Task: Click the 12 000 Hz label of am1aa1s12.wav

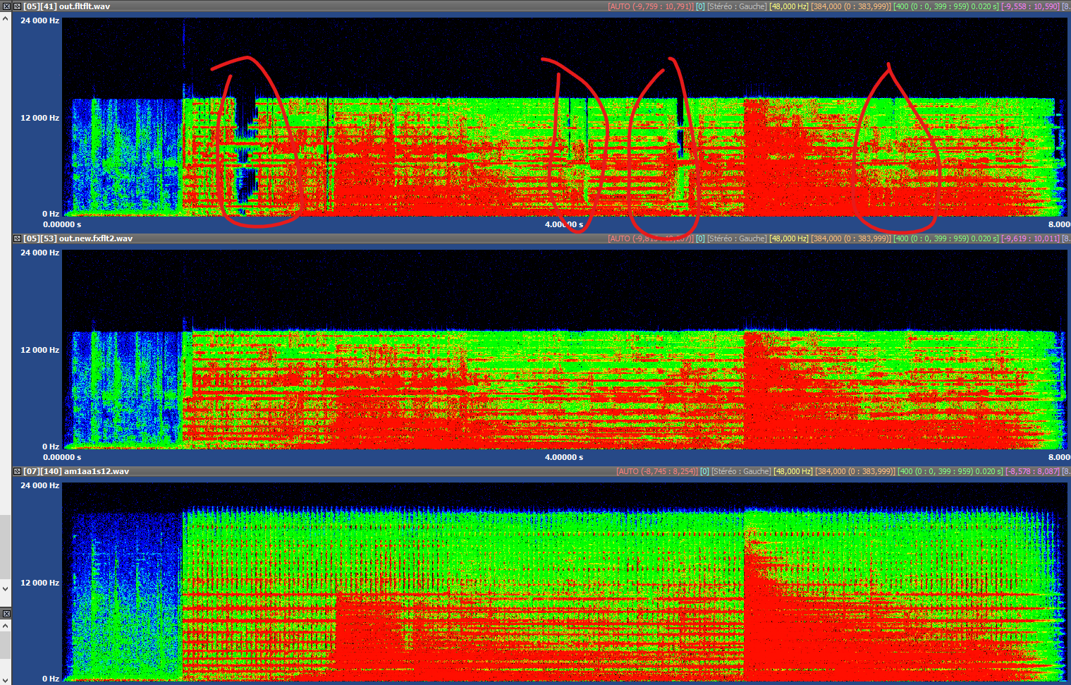Action: click(x=39, y=583)
